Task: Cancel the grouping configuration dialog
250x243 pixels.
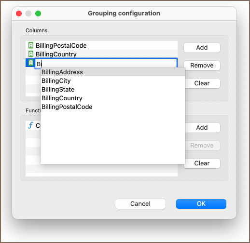Action: (x=140, y=204)
